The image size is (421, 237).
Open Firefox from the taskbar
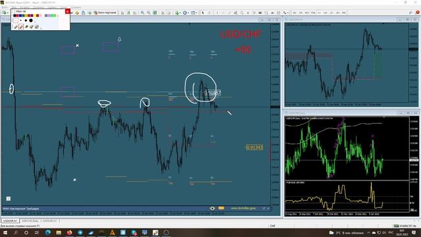69,232
